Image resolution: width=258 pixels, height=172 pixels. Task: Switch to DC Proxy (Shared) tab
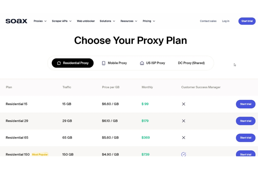[191, 63]
